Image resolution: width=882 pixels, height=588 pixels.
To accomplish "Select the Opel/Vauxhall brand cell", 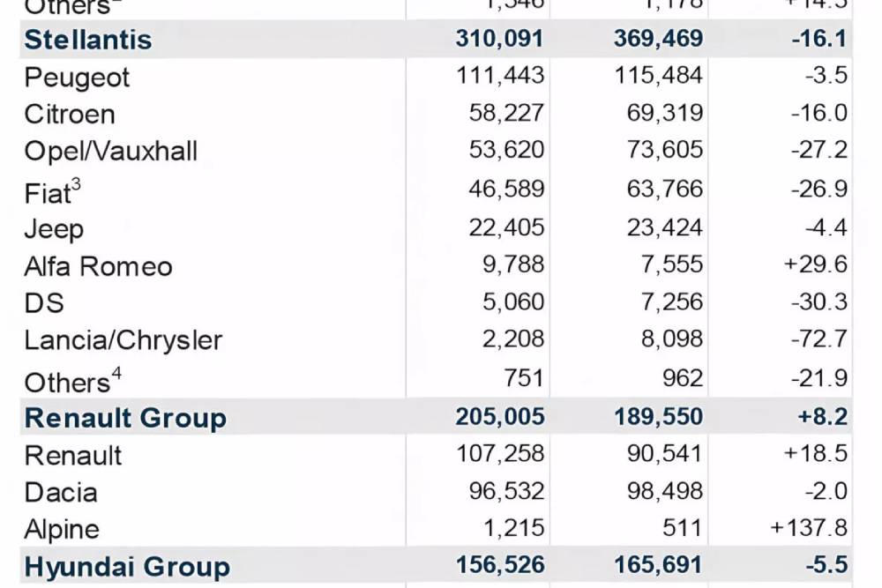I will (111, 152).
